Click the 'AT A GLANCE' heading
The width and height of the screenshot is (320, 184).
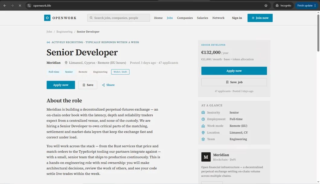click(x=212, y=105)
